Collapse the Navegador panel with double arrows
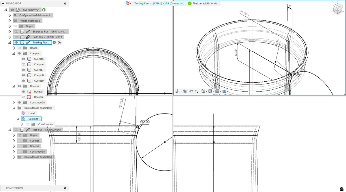 (x=3, y=3)
